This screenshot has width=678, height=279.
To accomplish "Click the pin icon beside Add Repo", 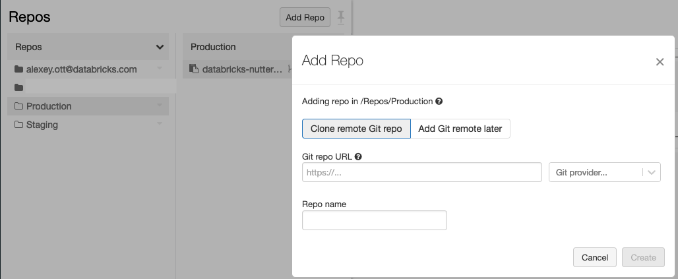I will pyautogui.click(x=340, y=17).
